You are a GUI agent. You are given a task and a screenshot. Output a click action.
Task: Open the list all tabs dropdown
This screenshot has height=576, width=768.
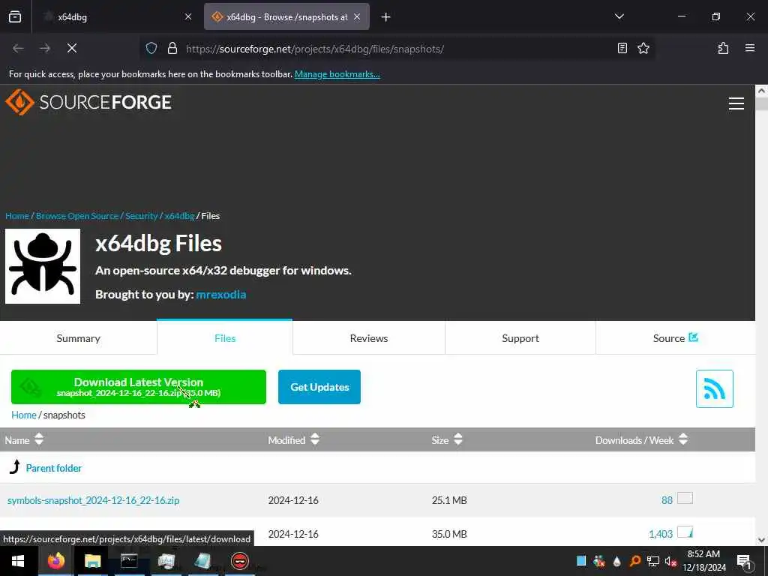pyautogui.click(x=619, y=16)
